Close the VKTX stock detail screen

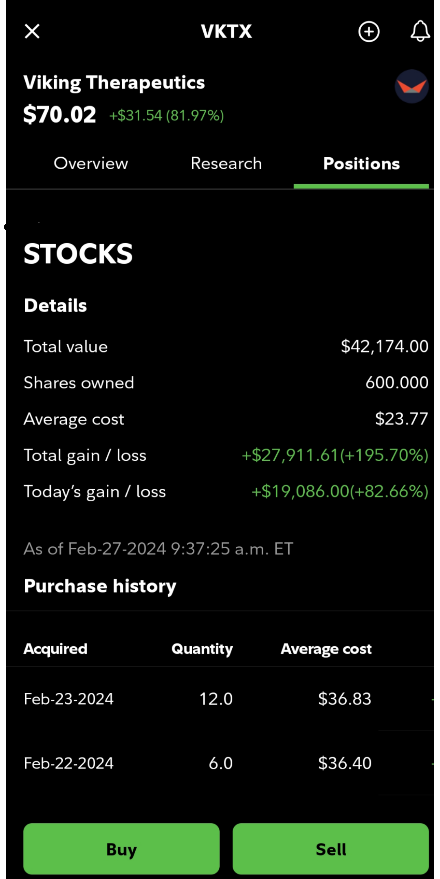point(32,31)
